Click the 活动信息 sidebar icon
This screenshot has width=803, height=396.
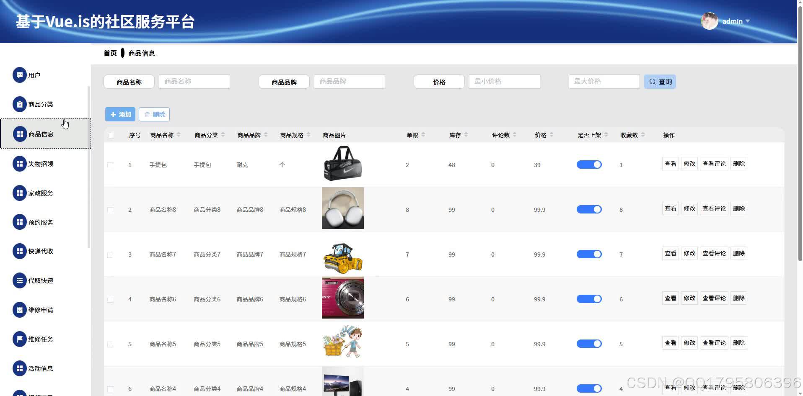point(19,368)
